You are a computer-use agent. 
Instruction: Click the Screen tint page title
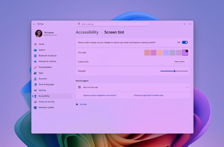[114, 32]
